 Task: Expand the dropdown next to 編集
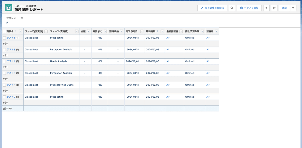[x=293, y=8]
